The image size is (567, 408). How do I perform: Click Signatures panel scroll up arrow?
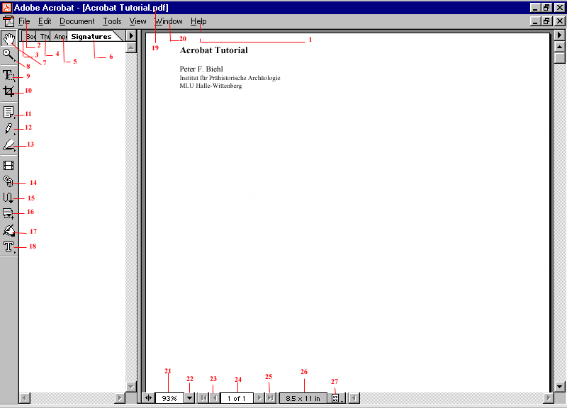[131, 47]
